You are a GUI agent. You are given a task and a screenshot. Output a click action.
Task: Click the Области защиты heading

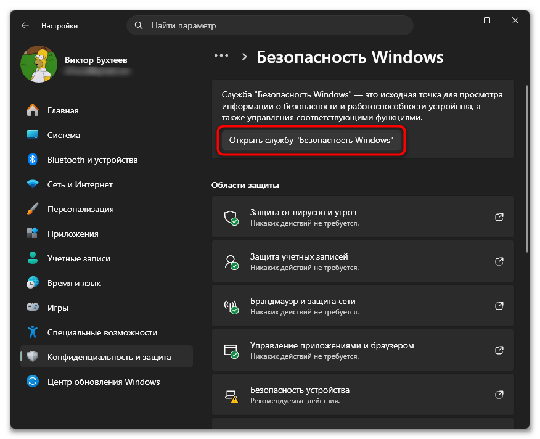coord(245,185)
